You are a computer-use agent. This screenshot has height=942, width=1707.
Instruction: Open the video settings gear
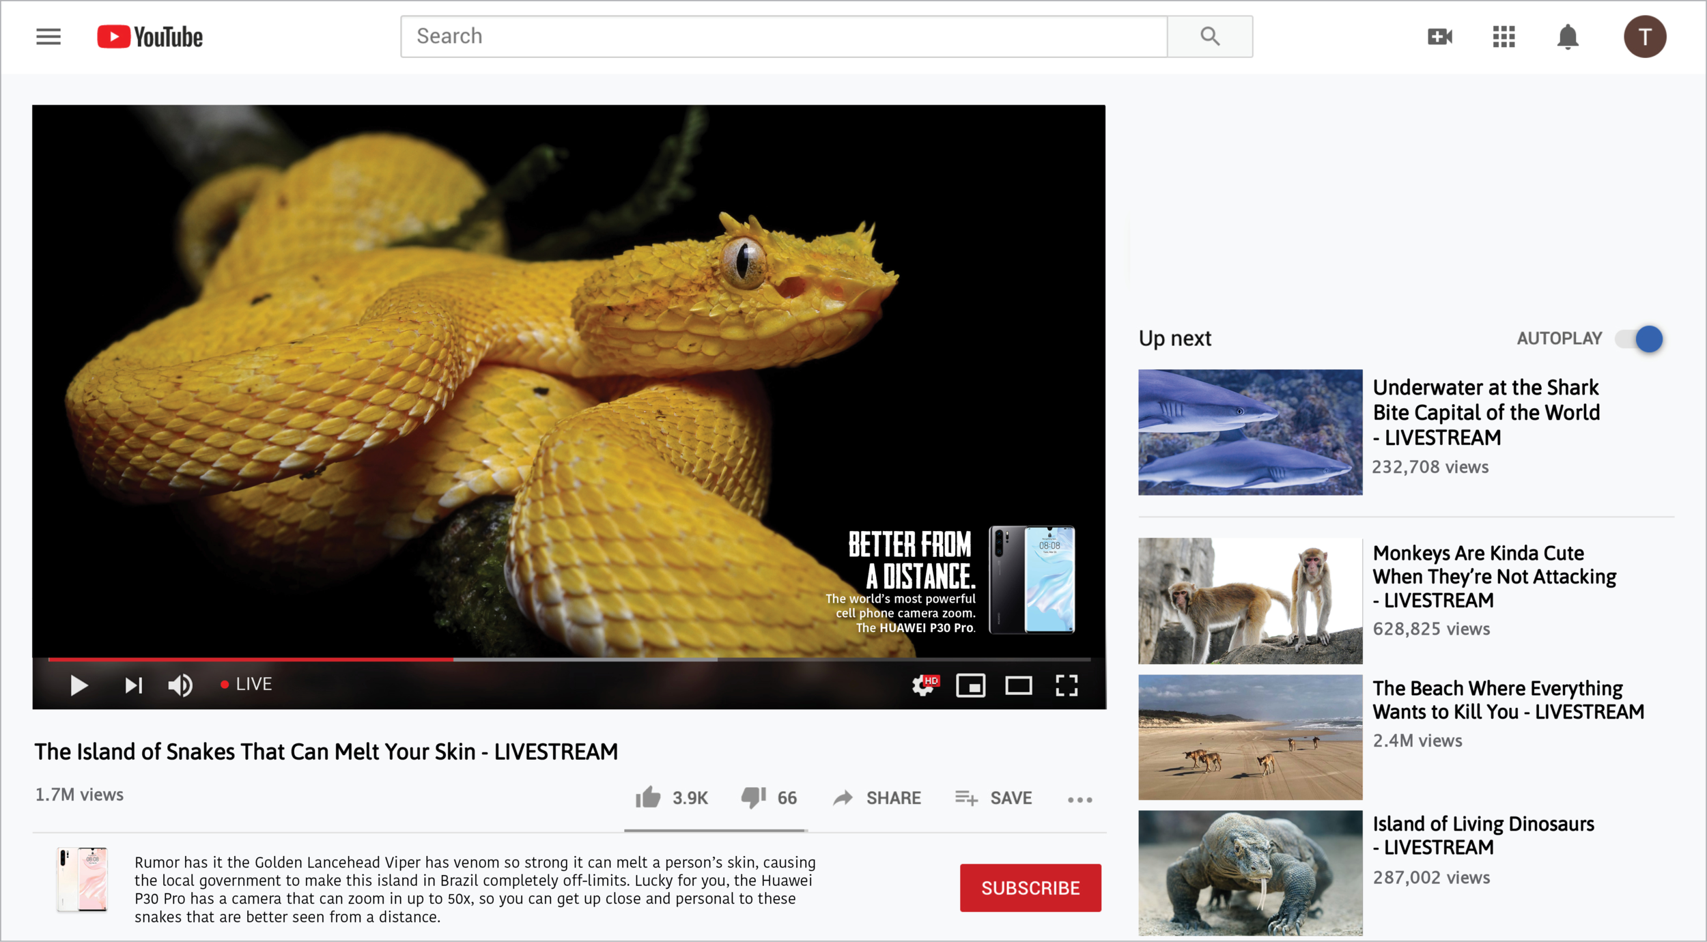tap(925, 685)
